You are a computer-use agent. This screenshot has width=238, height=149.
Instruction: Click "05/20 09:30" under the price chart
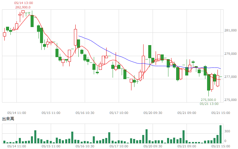click(153, 113)
